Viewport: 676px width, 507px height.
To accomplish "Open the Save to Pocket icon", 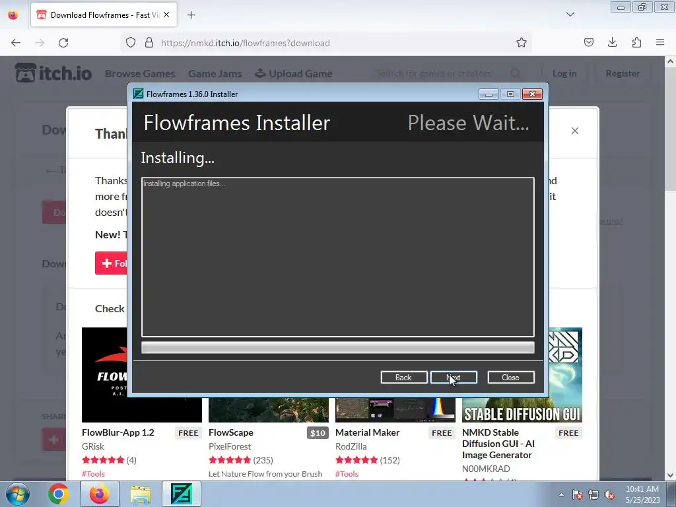I will [x=588, y=42].
